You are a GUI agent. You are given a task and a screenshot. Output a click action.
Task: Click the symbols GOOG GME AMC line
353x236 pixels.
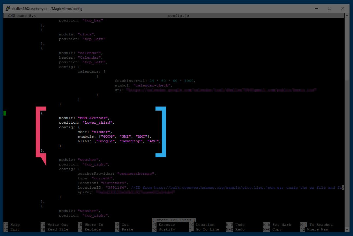click(115, 136)
